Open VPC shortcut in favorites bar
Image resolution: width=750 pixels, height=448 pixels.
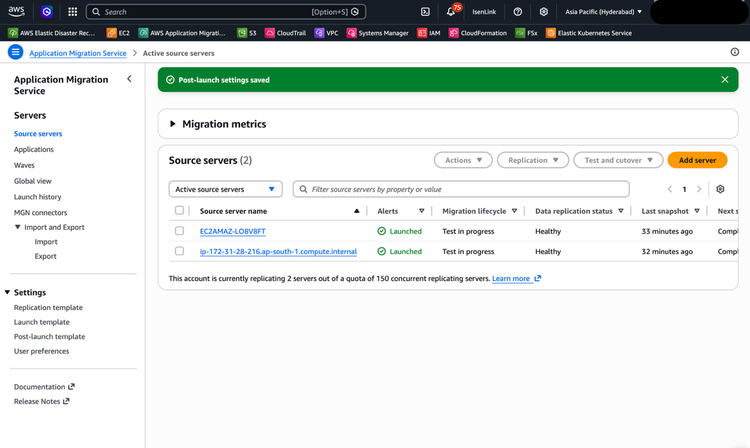tap(326, 33)
